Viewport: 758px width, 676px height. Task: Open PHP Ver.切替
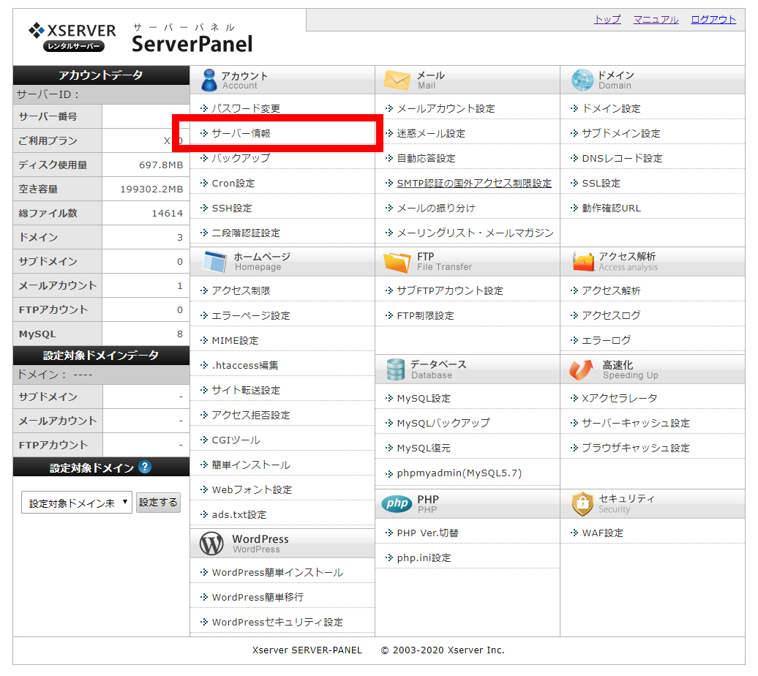(x=427, y=533)
